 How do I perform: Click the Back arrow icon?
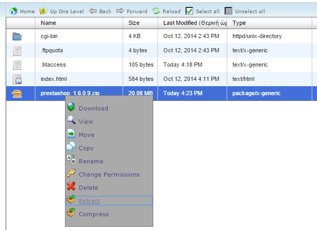coord(92,11)
